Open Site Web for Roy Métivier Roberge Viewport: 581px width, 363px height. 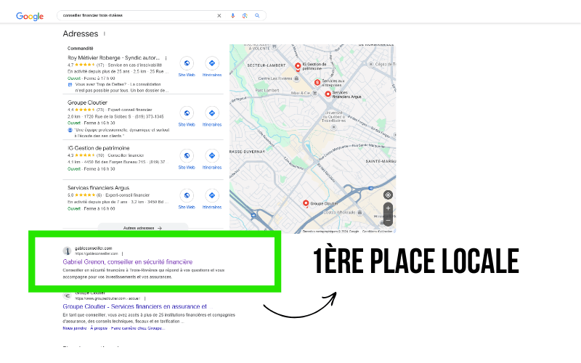pos(187,67)
